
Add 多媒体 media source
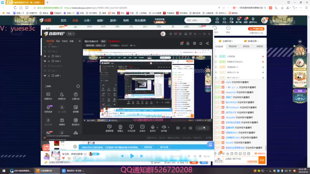142,128
